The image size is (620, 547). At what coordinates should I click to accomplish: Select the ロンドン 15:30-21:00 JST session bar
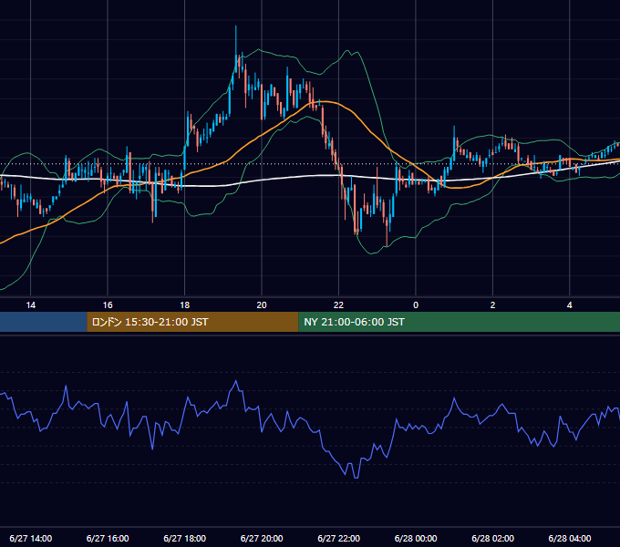pyautogui.click(x=192, y=322)
